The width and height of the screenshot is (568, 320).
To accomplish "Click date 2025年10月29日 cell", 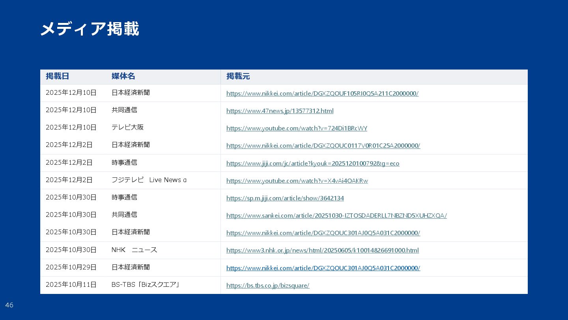I will tap(71, 267).
